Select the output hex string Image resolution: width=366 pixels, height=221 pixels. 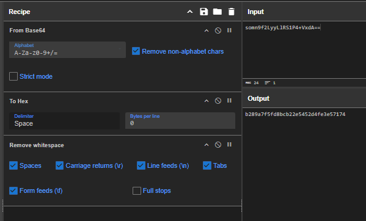point(295,114)
